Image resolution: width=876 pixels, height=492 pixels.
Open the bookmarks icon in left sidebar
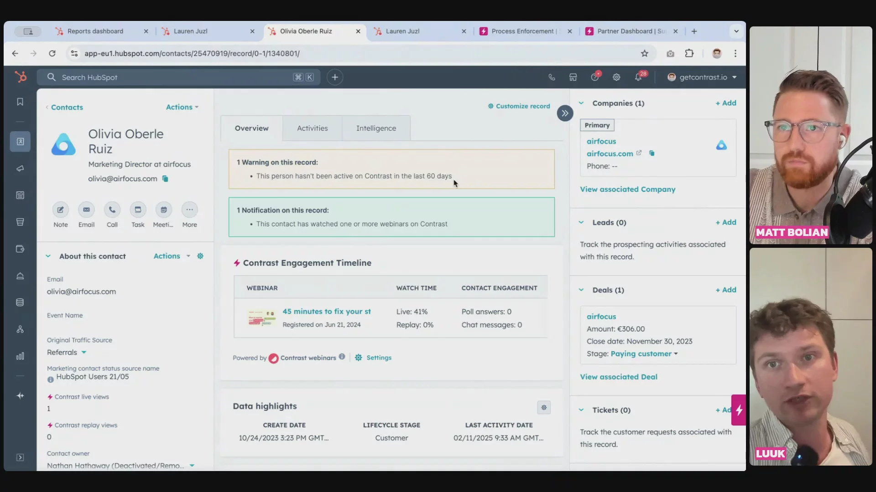[x=20, y=102]
